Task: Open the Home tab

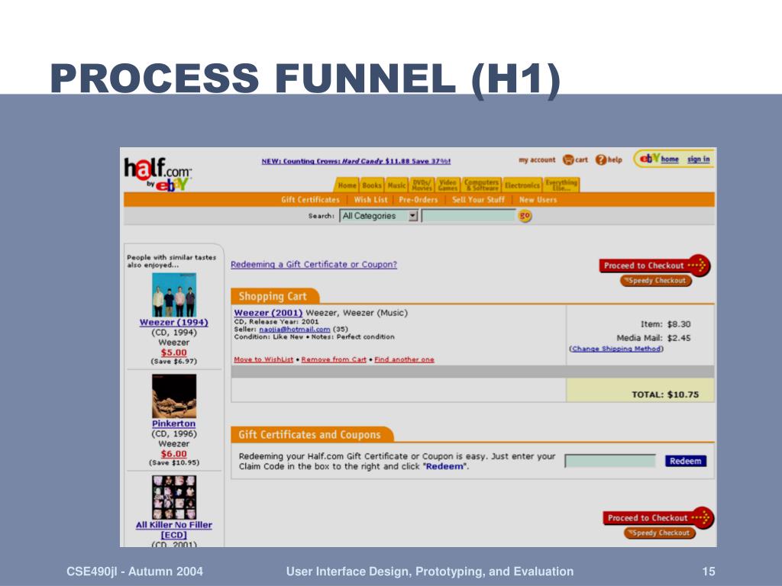Action: (347, 185)
